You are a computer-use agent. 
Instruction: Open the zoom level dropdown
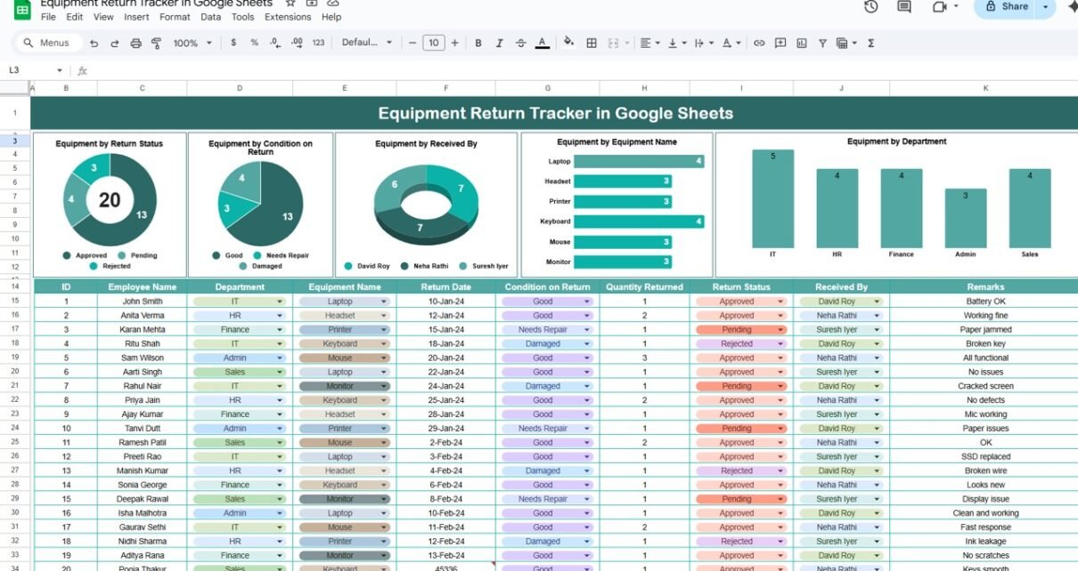coord(192,43)
